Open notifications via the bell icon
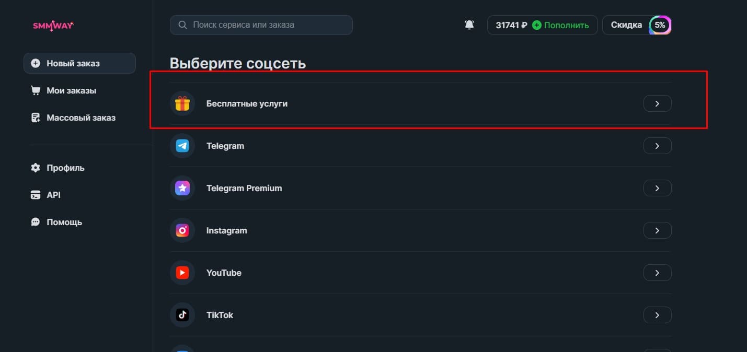 pos(469,25)
